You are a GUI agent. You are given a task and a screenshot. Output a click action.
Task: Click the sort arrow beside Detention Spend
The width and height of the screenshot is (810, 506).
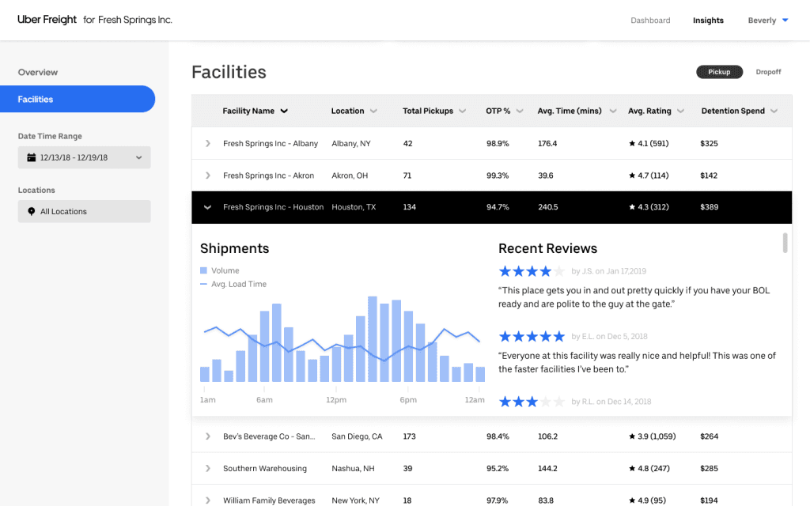(774, 111)
